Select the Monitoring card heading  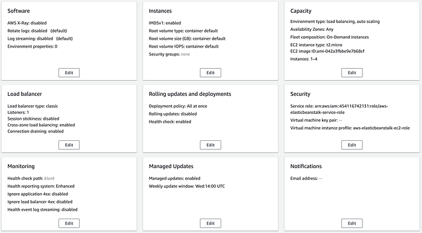21,166
